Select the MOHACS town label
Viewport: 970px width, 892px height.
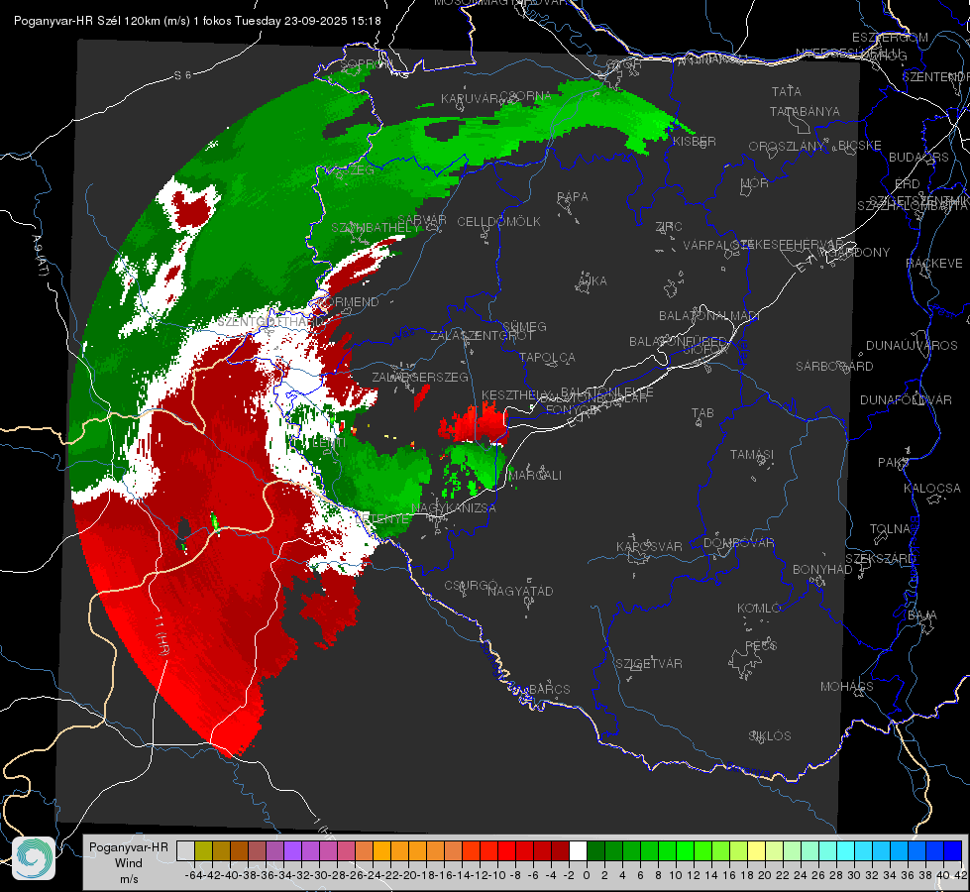point(847,687)
